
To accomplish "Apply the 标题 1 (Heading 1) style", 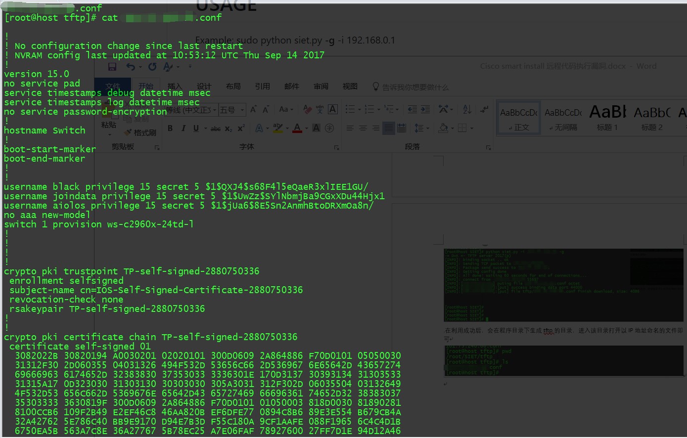I will click(607, 118).
